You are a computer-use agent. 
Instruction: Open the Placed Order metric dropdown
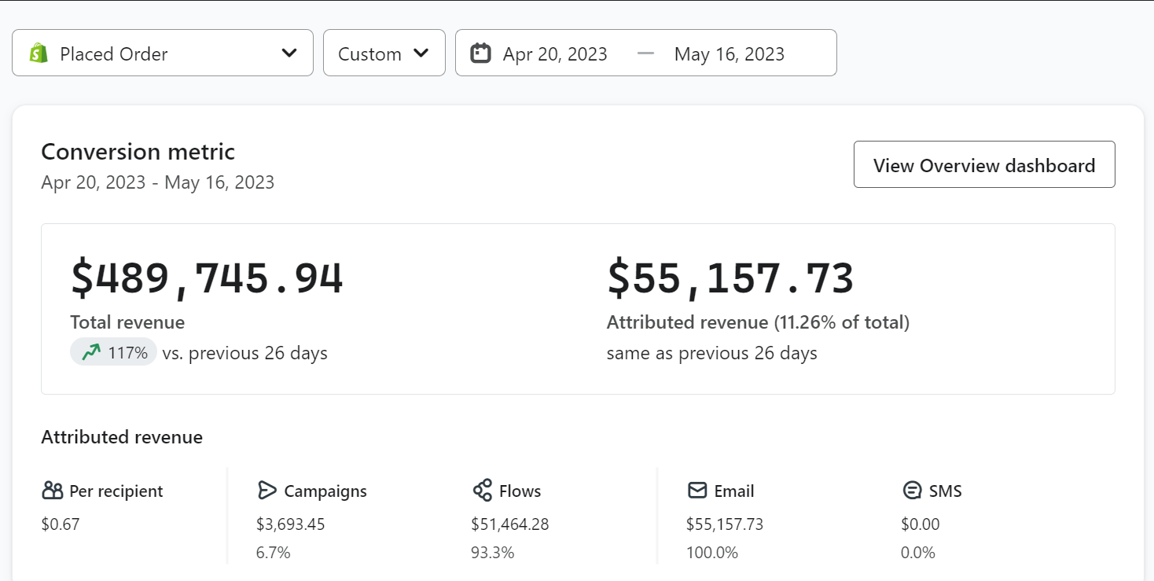(163, 53)
